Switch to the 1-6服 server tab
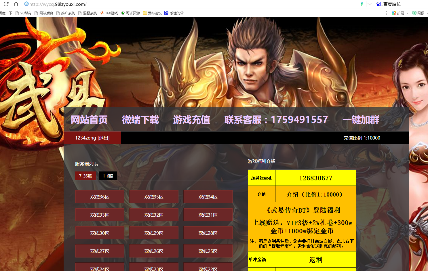Screen dimensions: 428x271 coord(108,176)
